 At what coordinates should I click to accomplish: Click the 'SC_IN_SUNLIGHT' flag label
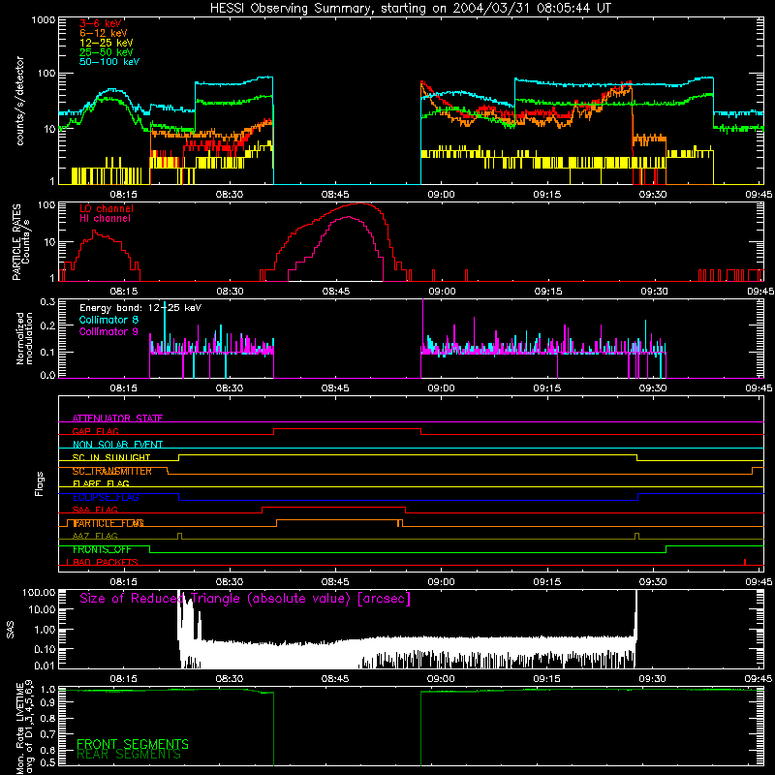click(111, 457)
